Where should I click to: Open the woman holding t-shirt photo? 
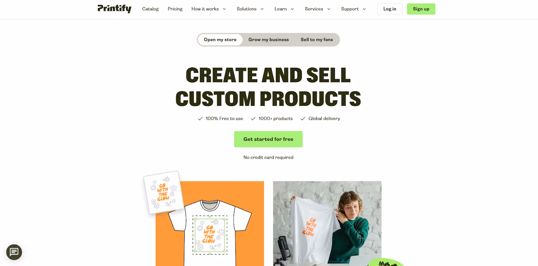(327, 223)
